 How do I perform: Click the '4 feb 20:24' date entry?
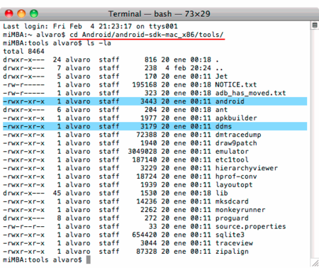click(x=188, y=68)
